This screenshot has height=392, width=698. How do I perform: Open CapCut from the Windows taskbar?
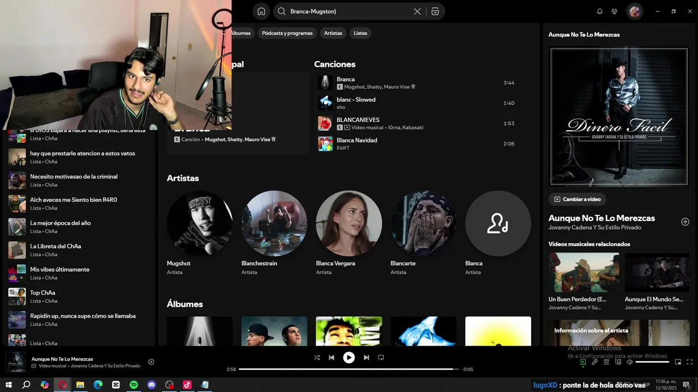tap(116, 384)
